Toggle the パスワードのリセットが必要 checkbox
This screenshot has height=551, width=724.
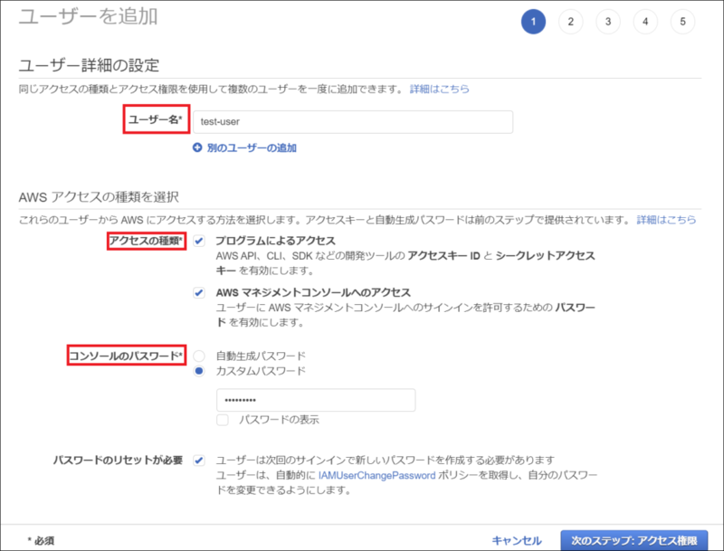coord(199,461)
